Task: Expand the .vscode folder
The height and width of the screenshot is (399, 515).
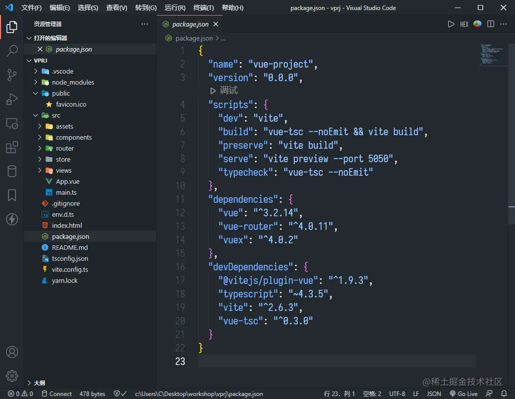Action: click(x=36, y=71)
